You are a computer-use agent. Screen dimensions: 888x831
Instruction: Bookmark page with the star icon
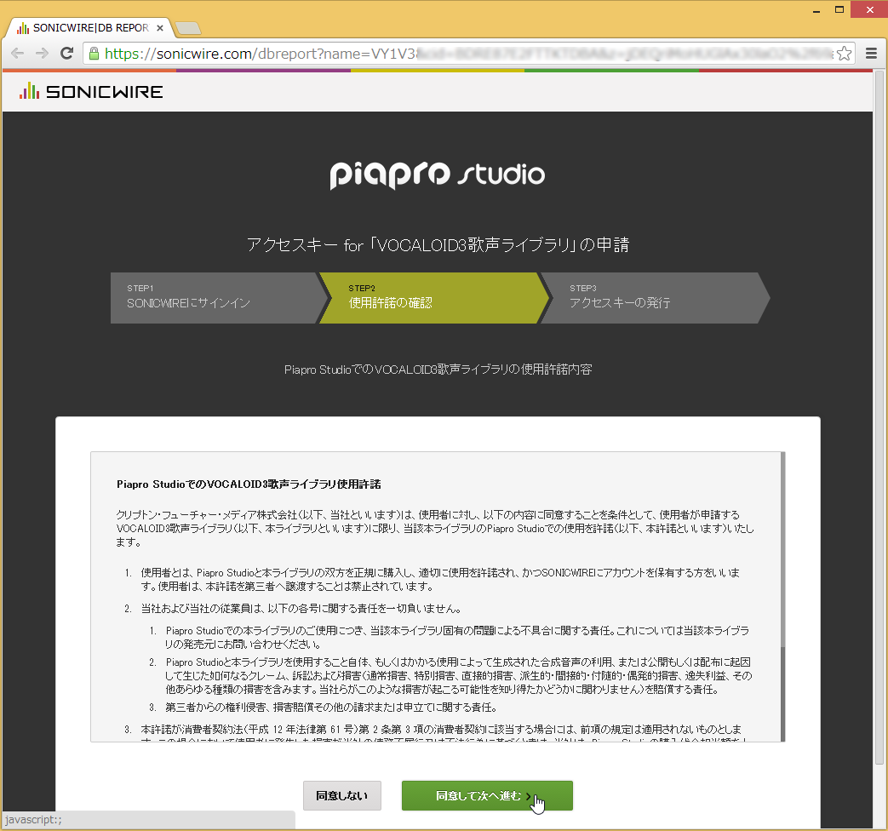[x=844, y=54]
